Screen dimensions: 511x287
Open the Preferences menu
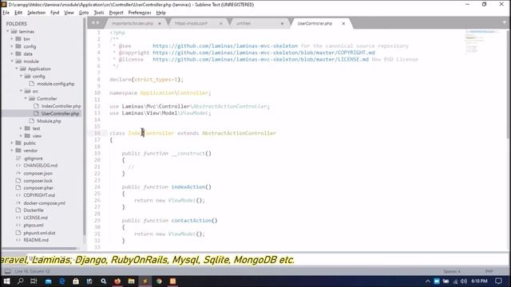click(140, 13)
